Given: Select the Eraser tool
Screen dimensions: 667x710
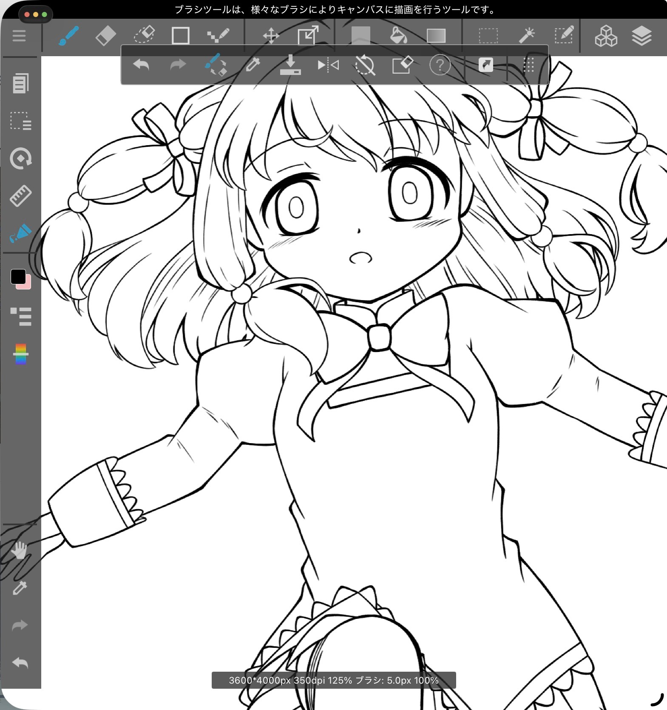Looking at the screenshot, I should [105, 36].
